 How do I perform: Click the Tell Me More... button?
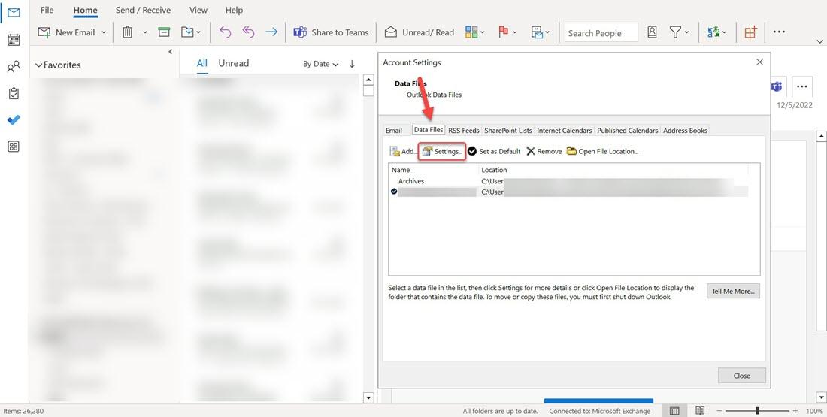733,291
